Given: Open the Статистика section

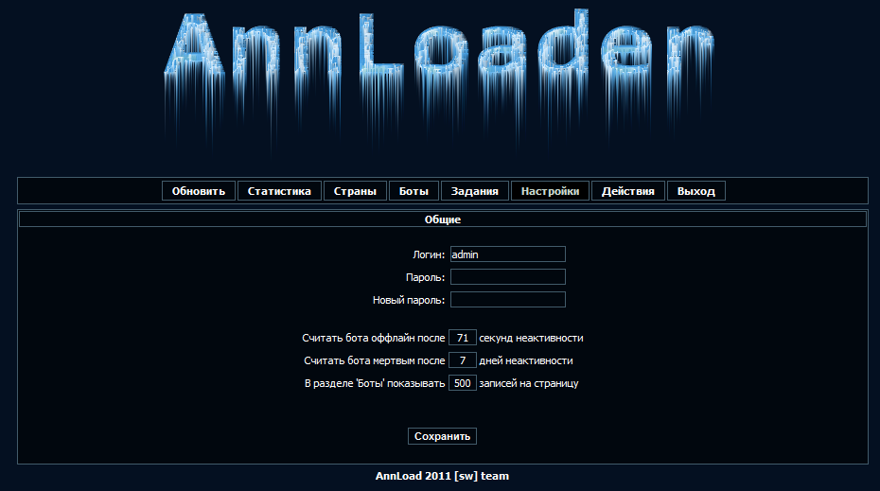Looking at the screenshot, I should [x=279, y=191].
